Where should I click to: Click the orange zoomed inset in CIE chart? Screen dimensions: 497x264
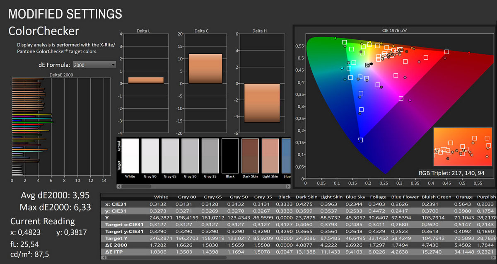pos(463,147)
